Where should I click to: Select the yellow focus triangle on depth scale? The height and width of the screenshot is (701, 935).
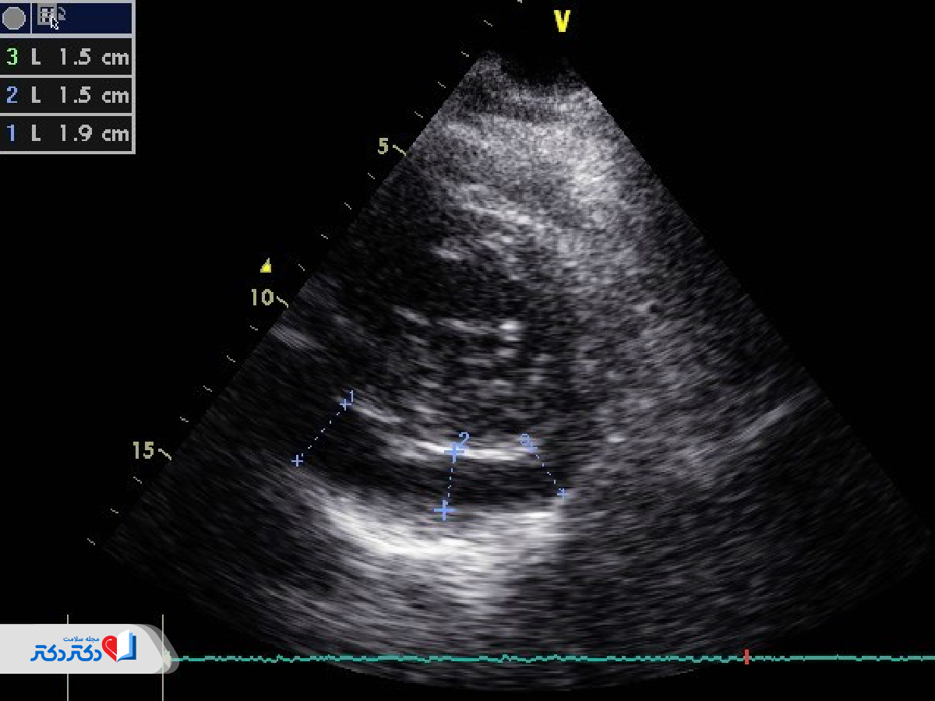pyautogui.click(x=266, y=266)
